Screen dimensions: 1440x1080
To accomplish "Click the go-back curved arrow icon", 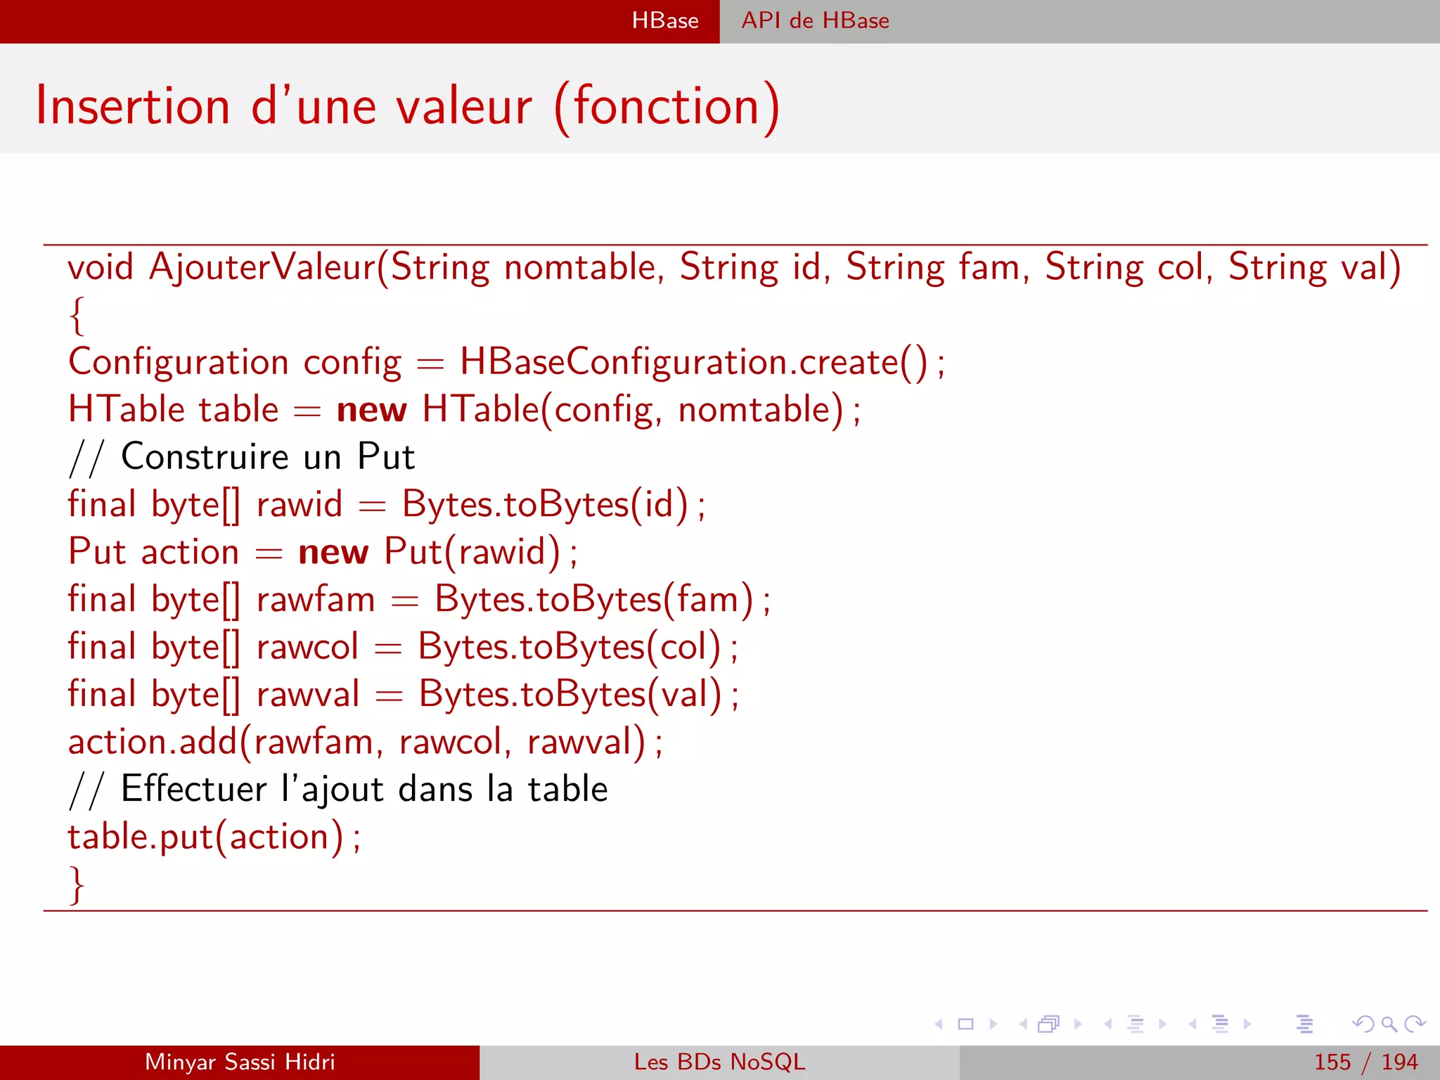I will click(1363, 1024).
